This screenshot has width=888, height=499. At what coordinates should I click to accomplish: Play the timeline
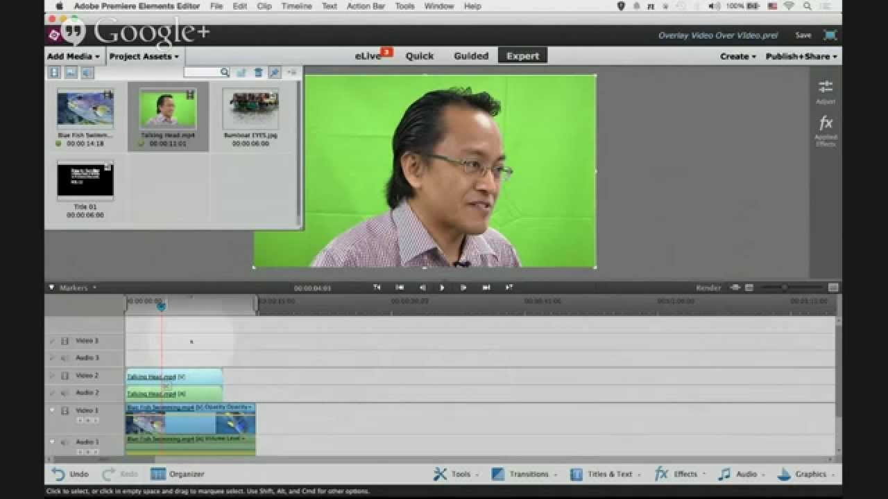tap(443, 288)
